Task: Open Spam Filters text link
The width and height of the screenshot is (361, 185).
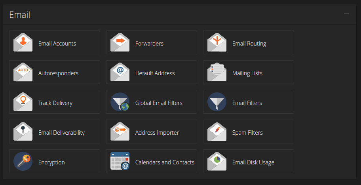Action: (247, 133)
